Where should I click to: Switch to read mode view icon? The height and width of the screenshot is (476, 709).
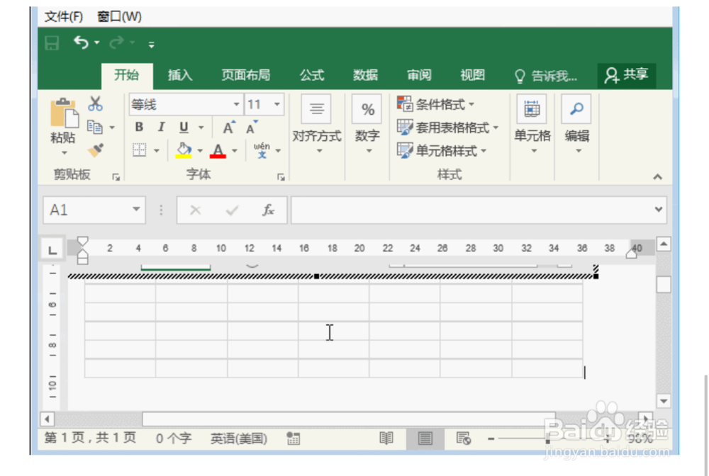tap(386, 438)
